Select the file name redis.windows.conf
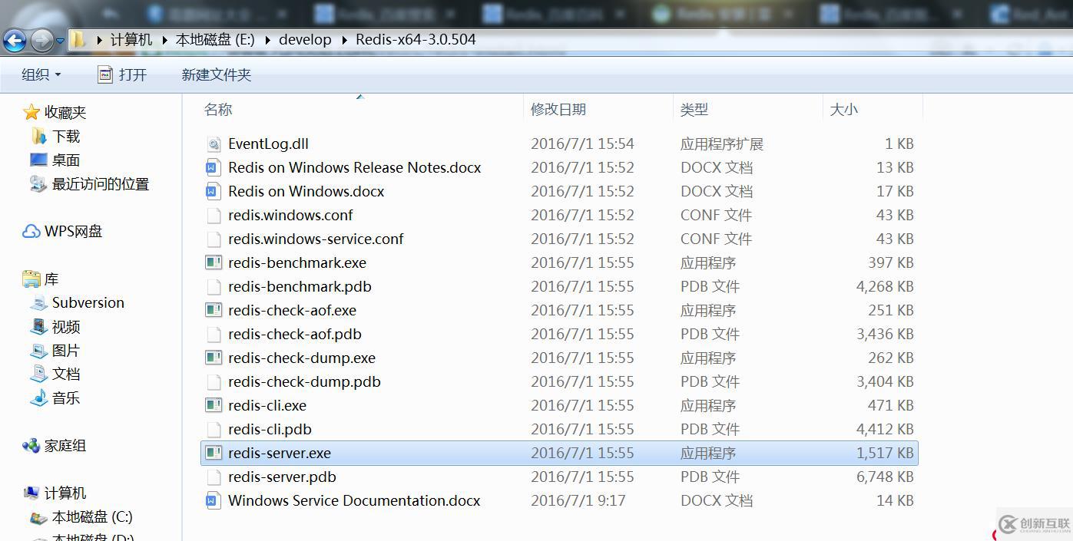Image resolution: width=1073 pixels, height=541 pixels. tap(290, 215)
